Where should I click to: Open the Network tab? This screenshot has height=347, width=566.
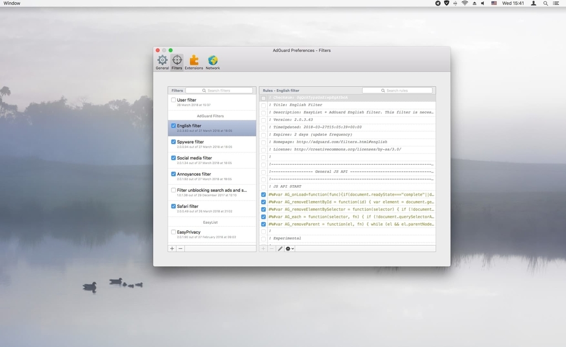pos(213,62)
